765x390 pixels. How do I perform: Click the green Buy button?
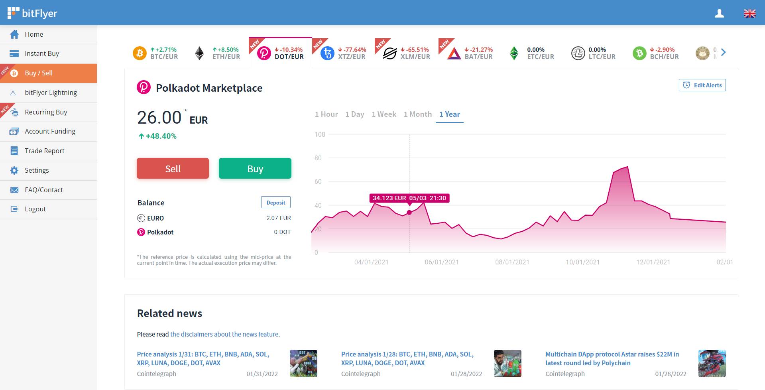point(255,168)
